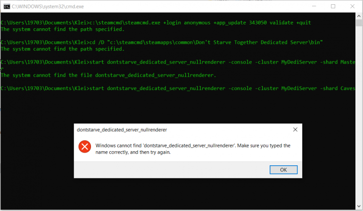This screenshot has height=211, width=363.
Task: Minimize the cmd.exe window
Action: (x=314, y=6)
